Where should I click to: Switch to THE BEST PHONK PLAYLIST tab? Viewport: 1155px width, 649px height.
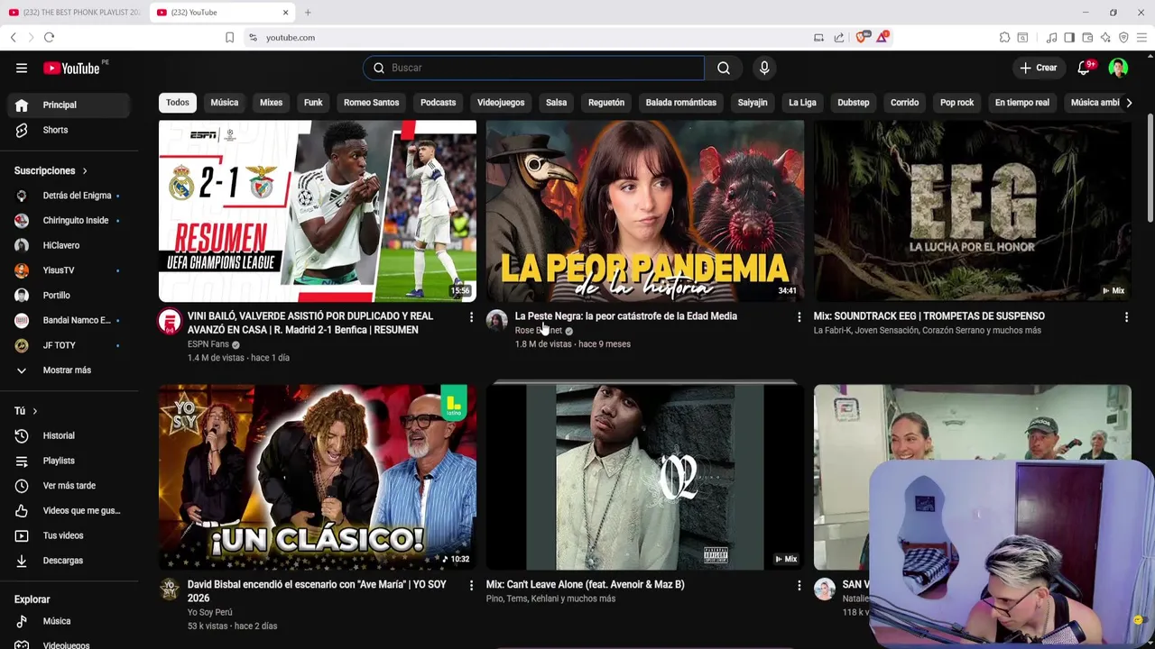(76, 13)
